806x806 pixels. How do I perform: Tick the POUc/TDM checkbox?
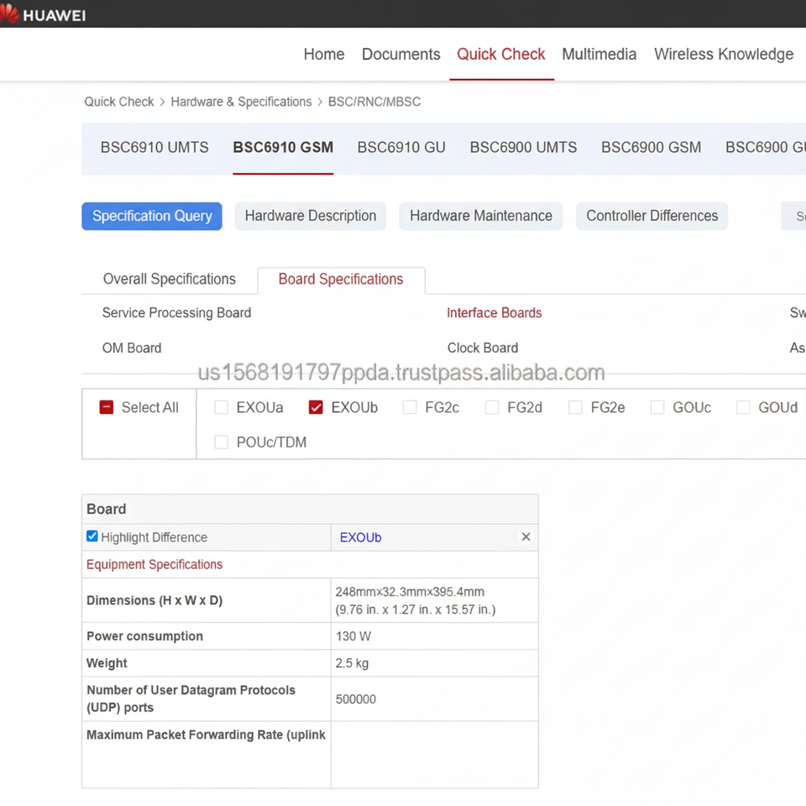pyautogui.click(x=221, y=442)
